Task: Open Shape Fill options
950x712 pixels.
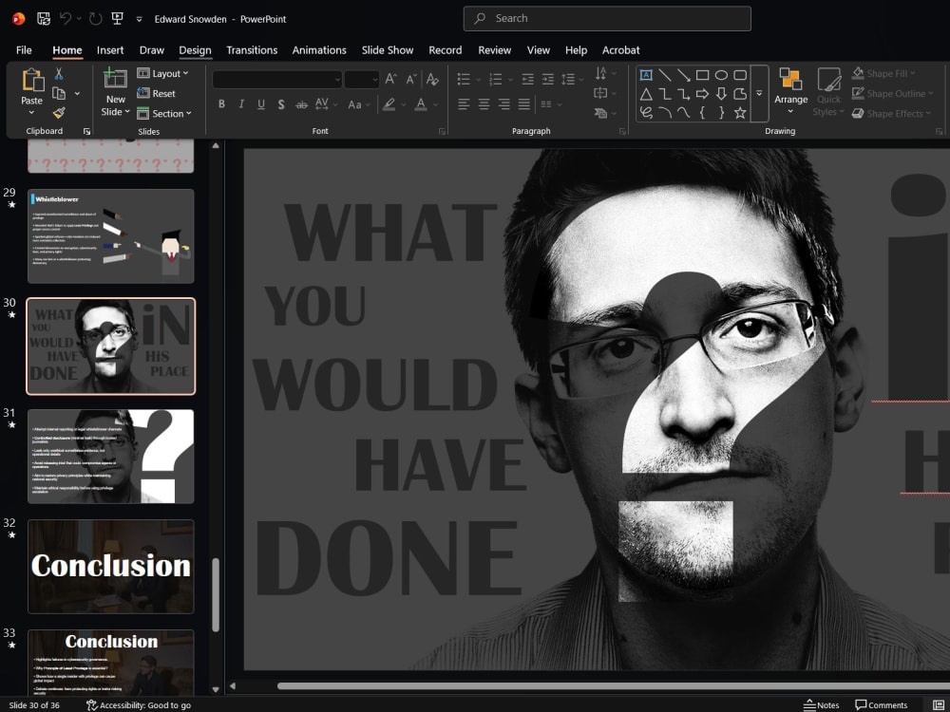Action: (883, 73)
